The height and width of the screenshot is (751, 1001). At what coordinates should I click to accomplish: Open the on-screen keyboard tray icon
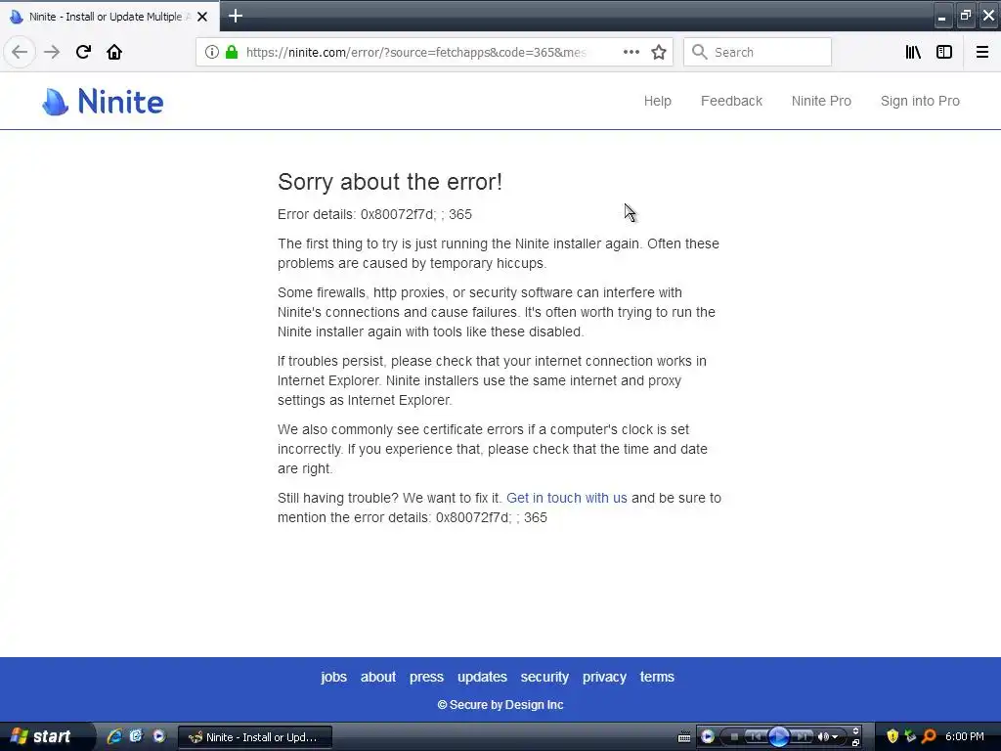coord(683,737)
